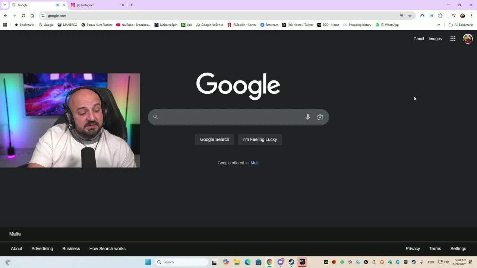Open media controls icon in toolbar
The height and width of the screenshot is (268, 477).
(x=454, y=16)
